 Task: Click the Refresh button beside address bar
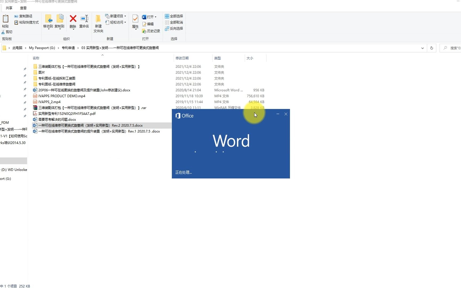(432, 48)
